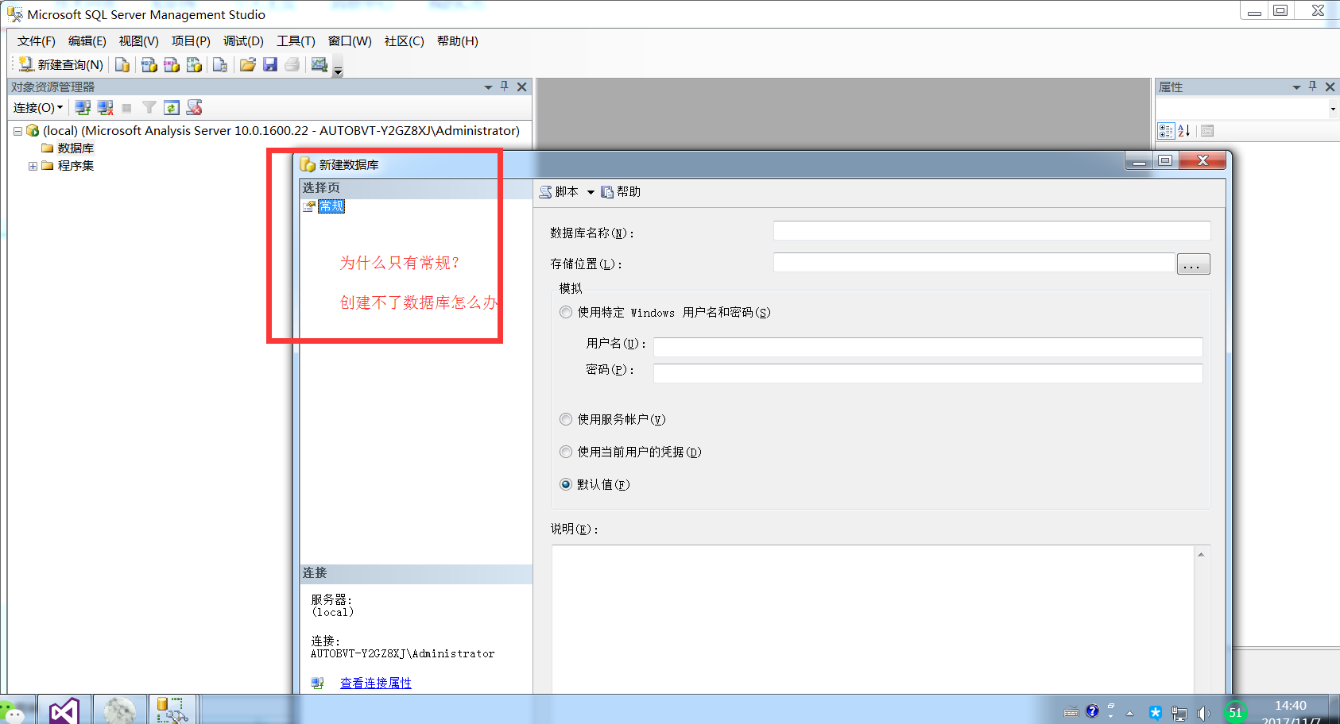Click the 帮助 button in dialog toolbar

(x=621, y=192)
